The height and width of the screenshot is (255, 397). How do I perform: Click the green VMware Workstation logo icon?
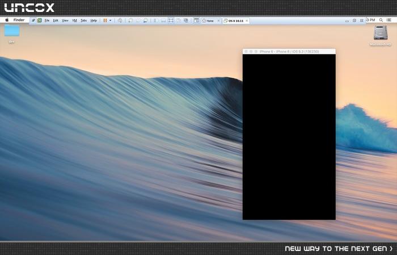40,20
